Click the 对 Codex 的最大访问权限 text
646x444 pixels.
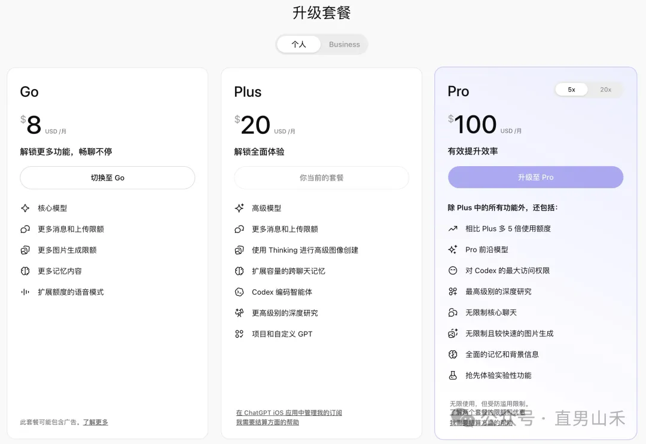click(508, 271)
